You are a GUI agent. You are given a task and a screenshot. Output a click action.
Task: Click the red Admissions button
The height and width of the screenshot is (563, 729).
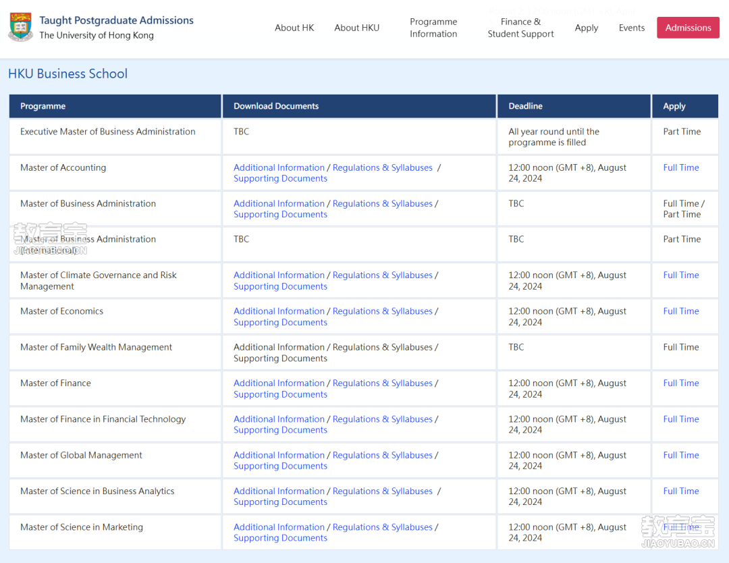tap(688, 28)
